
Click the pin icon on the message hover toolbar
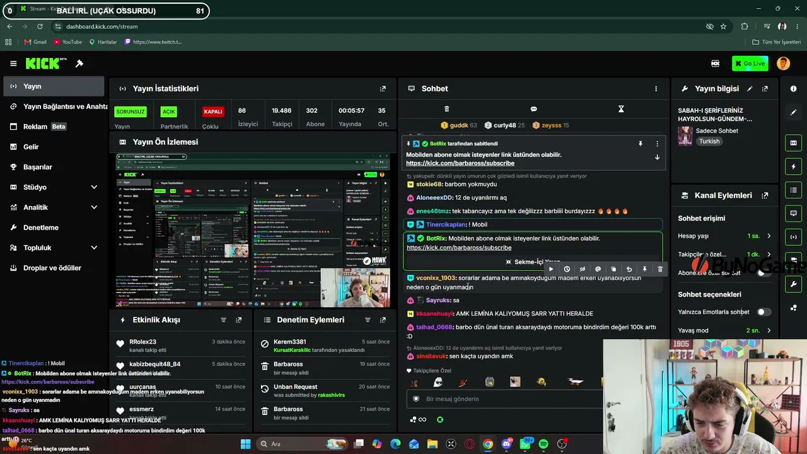tap(644, 269)
